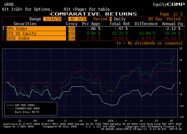Viewport: 187px width, 134px height.
Task: Click SX5E price appreciation 7.15 %
Action: point(93,38)
